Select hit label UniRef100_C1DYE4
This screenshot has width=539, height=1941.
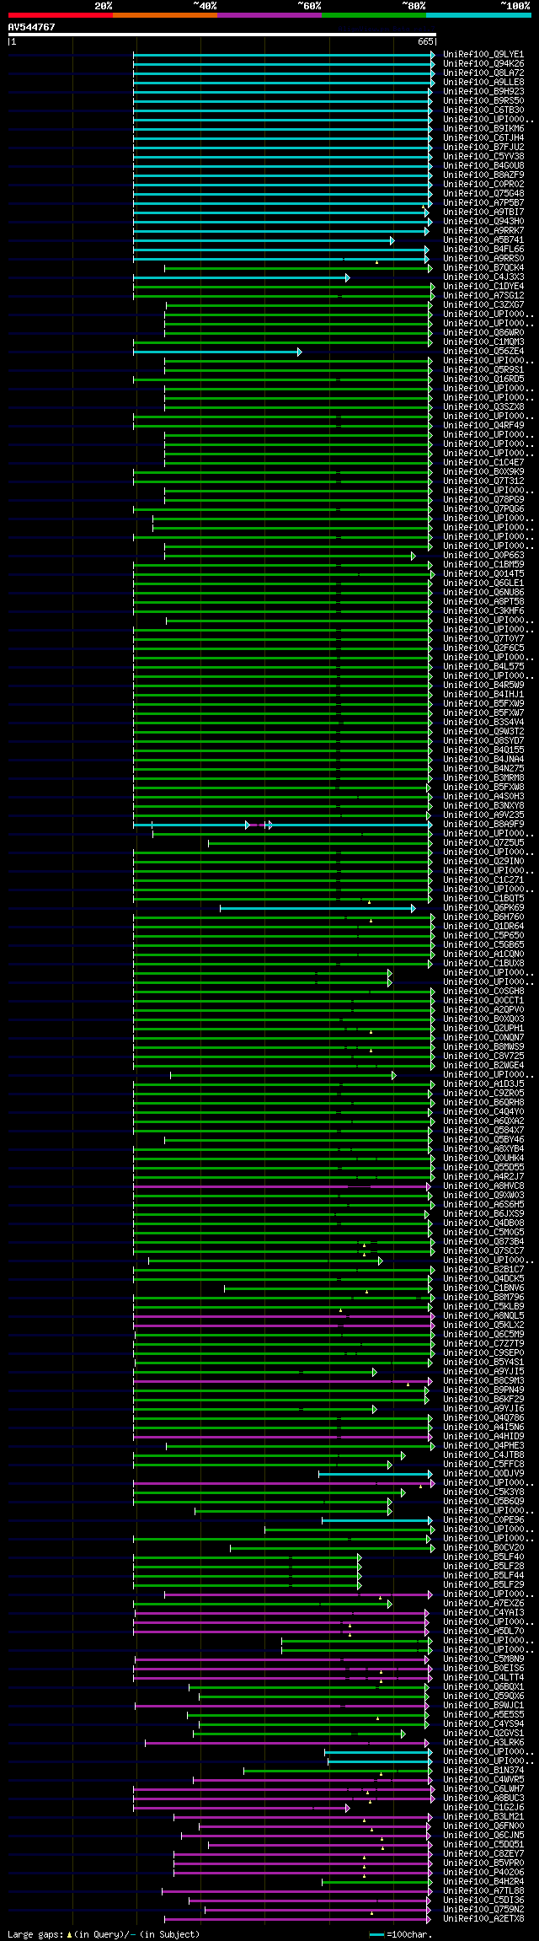point(483,287)
